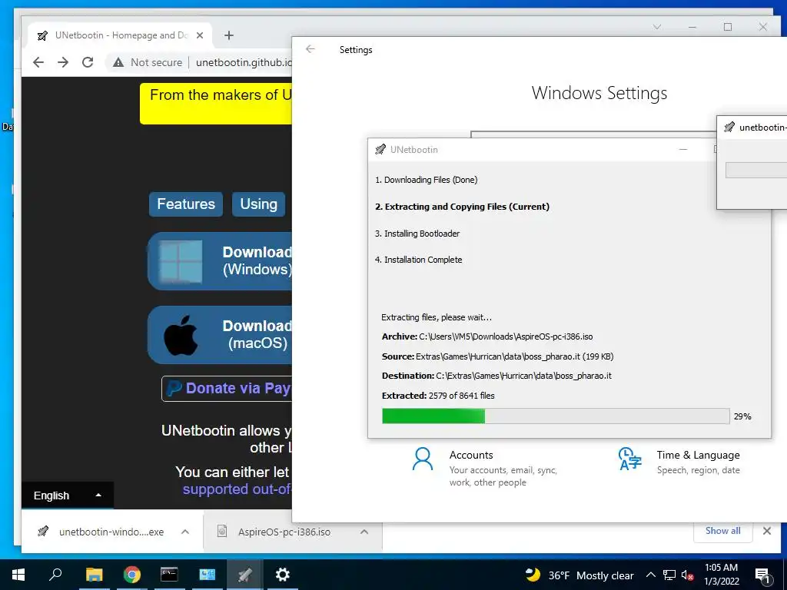This screenshot has height=590, width=787.
Task: Click the UNetbootin rocket title icon
Action: [380, 150]
